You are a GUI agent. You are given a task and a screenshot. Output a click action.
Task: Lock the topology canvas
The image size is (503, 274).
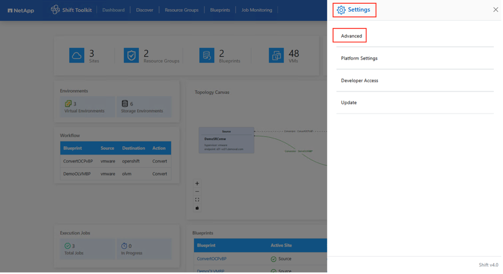tap(197, 207)
